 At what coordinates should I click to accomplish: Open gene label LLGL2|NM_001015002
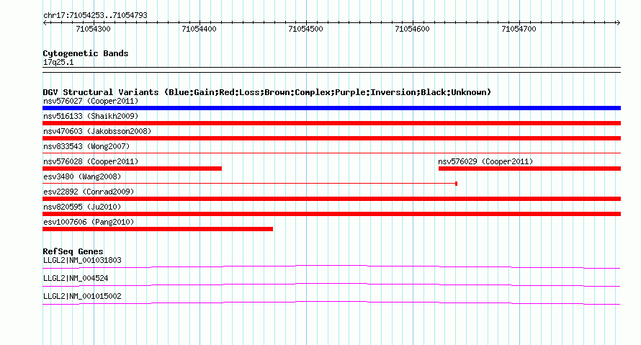point(82,296)
